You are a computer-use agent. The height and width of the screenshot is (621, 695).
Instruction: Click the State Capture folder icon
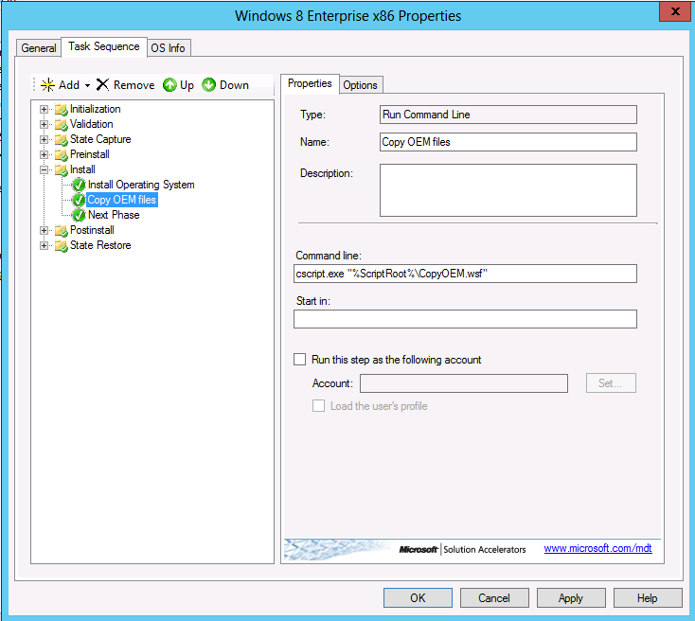(x=62, y=139)
